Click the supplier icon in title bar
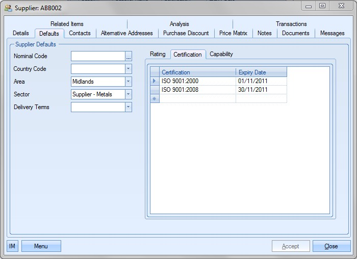 [x=8, y=8]
